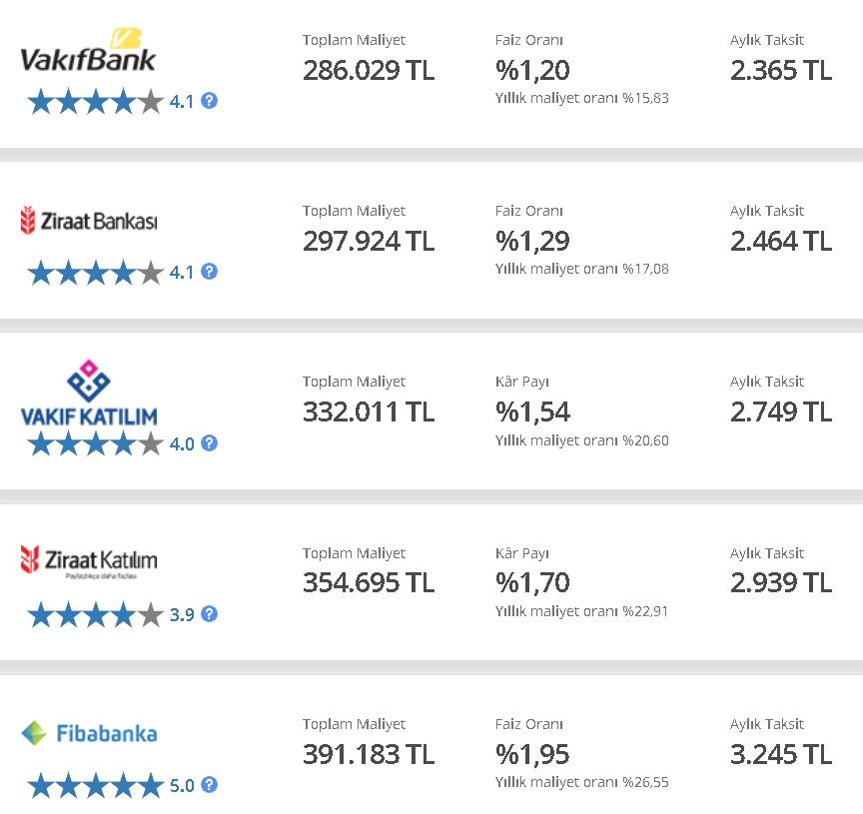863x814 pixels.
Task: Open Vakıf Katılım rating help question mark
Action: tap(209, 443)
